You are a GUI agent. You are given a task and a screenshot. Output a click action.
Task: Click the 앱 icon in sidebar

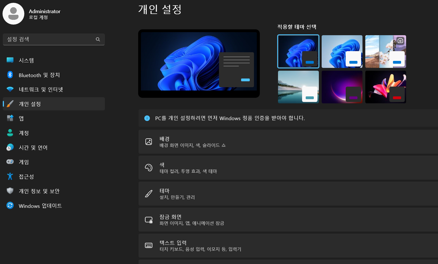pyautogui.click(x=10, y=118)
